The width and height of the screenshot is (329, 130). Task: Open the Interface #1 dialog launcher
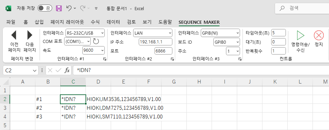coord(105,59)
